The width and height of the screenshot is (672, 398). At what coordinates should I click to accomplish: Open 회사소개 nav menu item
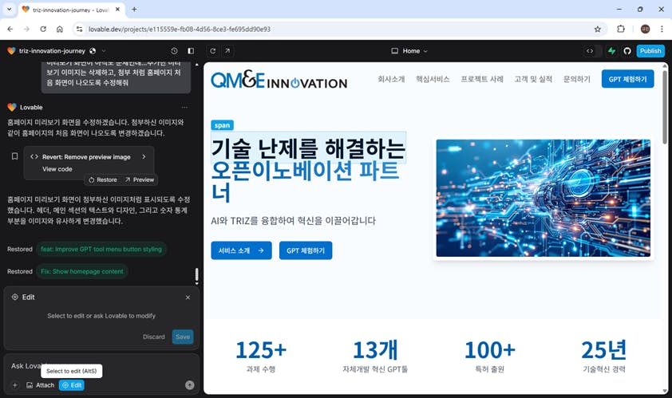click(x=391, y=79)
